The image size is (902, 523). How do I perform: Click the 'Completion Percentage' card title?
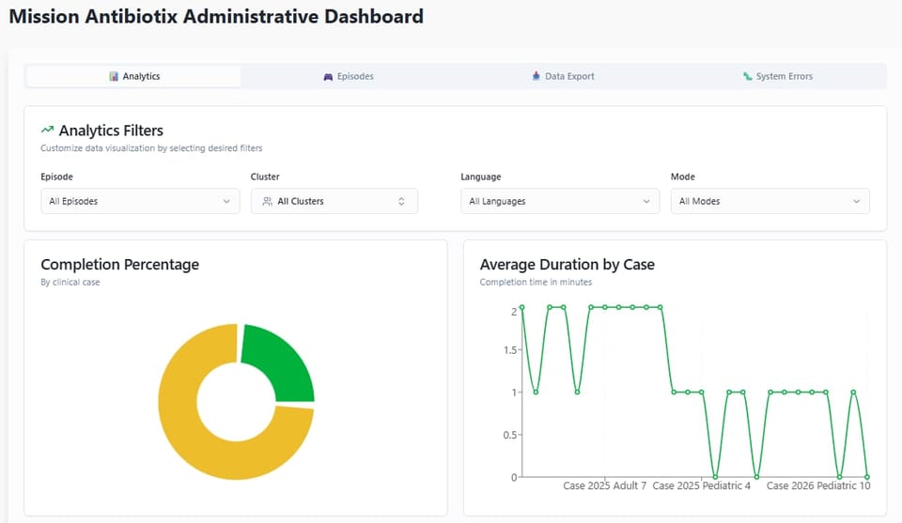click(119, 265)
